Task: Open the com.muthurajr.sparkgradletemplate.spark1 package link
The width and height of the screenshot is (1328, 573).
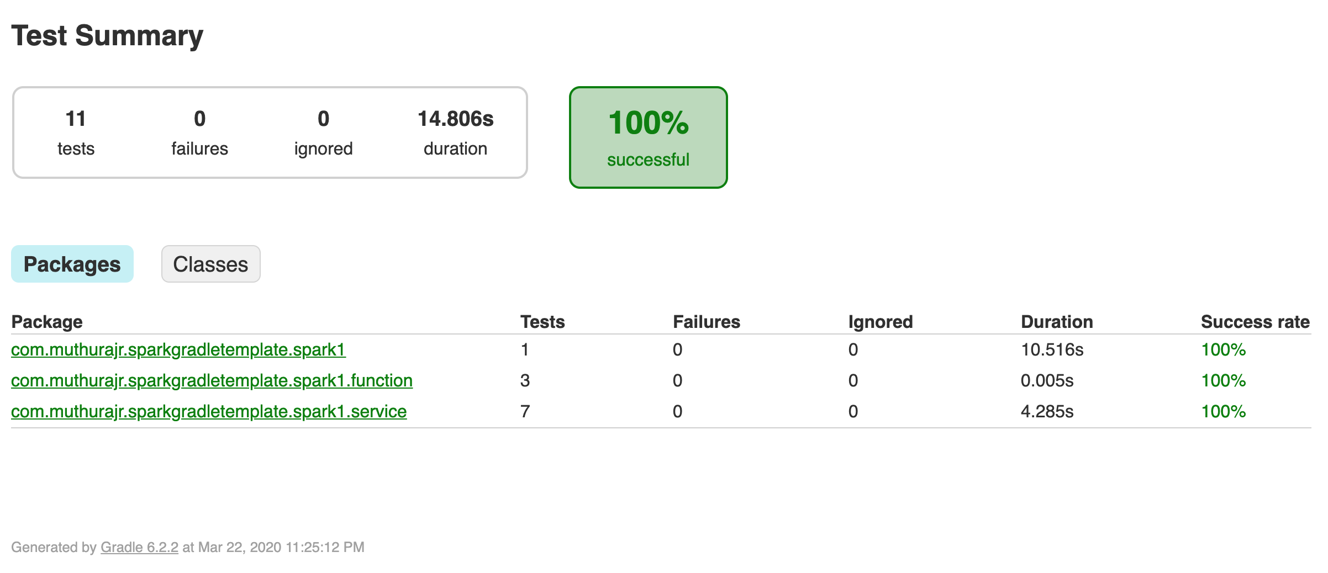Action: tap(178, 349)
